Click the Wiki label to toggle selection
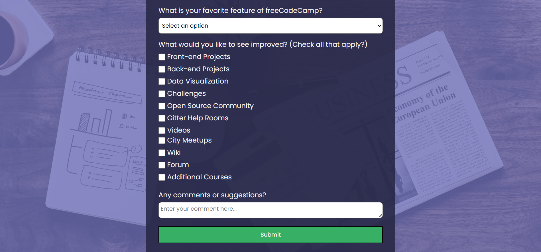Screen dimensions: 541x252 (x=174, y=153)
